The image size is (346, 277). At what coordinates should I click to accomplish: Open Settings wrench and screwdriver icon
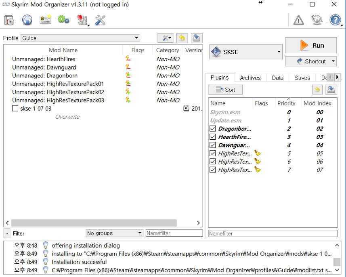(100, 20)
